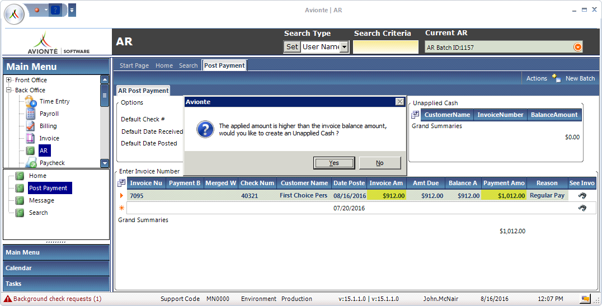
Task: Click the red record dot icon in title bar
Action: click(x=37, y=10)
